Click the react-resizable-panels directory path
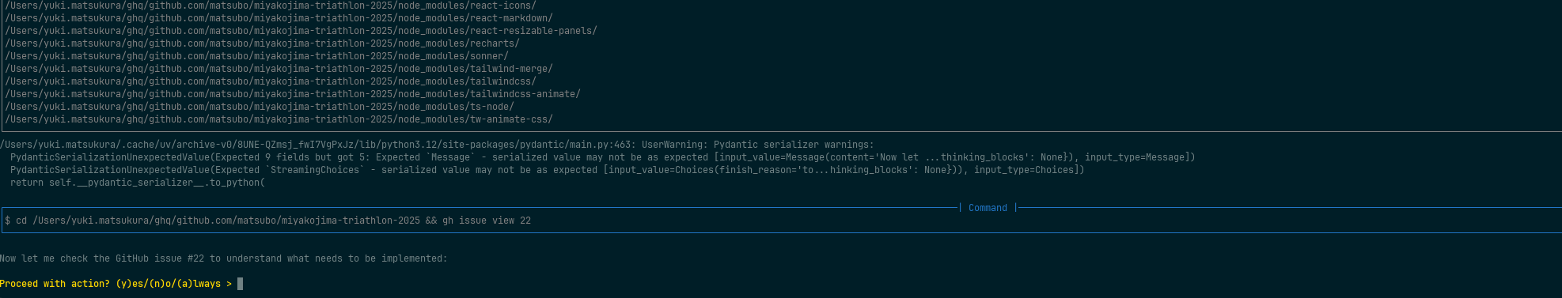The image size is (1562, 298). pos(301,31)
